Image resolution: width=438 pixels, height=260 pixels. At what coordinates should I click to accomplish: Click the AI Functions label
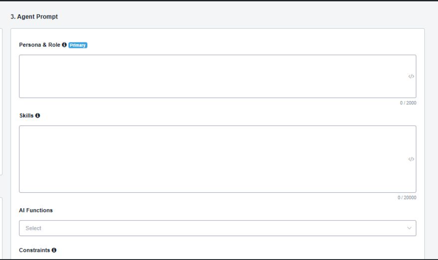pyautogui.click(x=36, y=210)
